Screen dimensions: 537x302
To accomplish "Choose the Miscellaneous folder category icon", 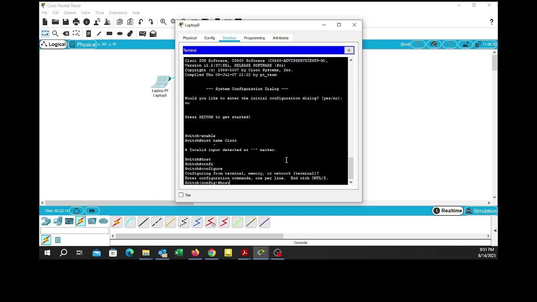I will point(92,221).
